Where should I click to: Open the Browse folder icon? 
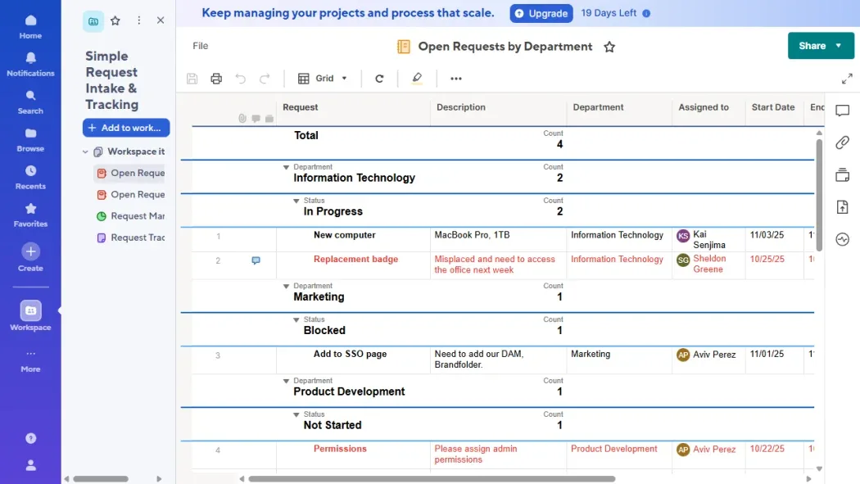[31, 140]
